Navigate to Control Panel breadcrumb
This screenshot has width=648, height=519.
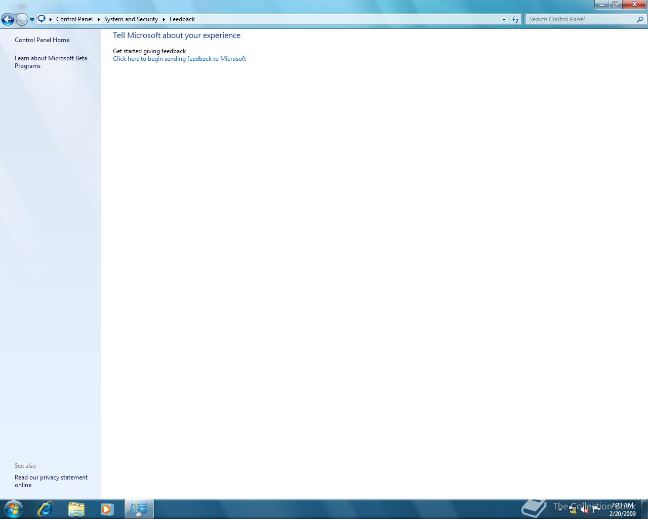[x=74, y=19]
